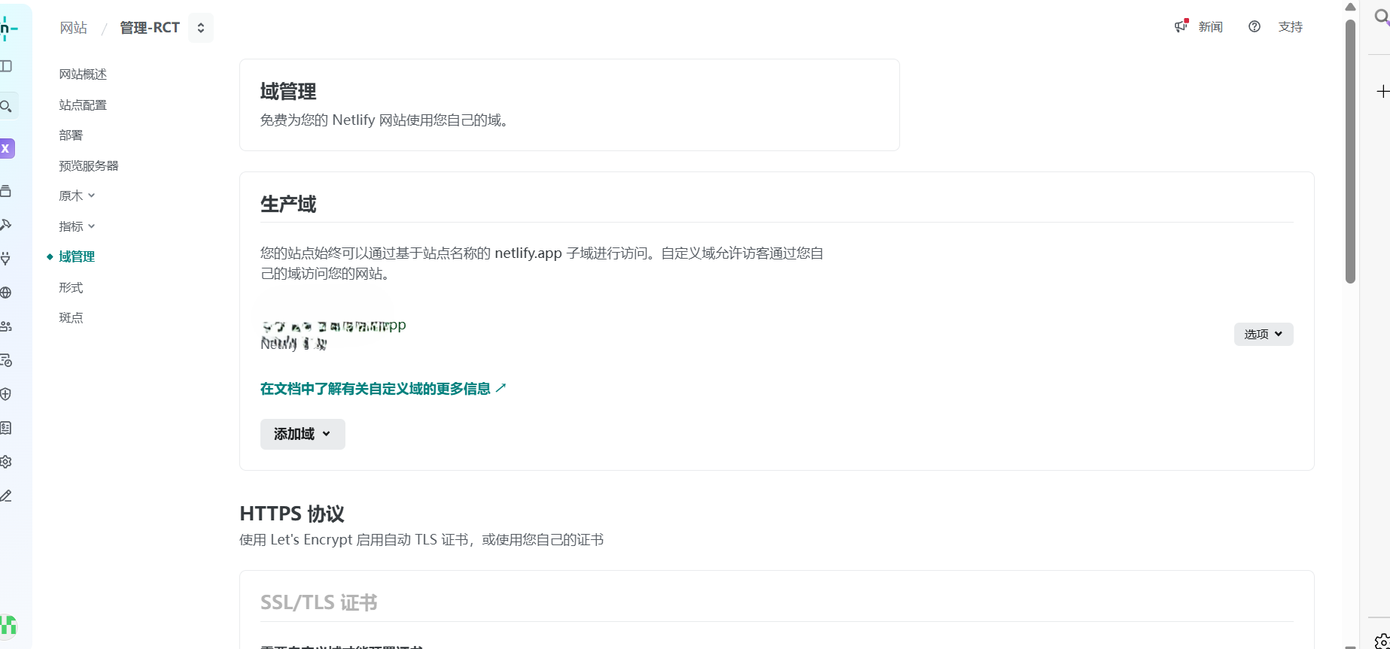Click the 新闻 link
Viewport: 1390px width, 649px height.
coord(1210,27)
